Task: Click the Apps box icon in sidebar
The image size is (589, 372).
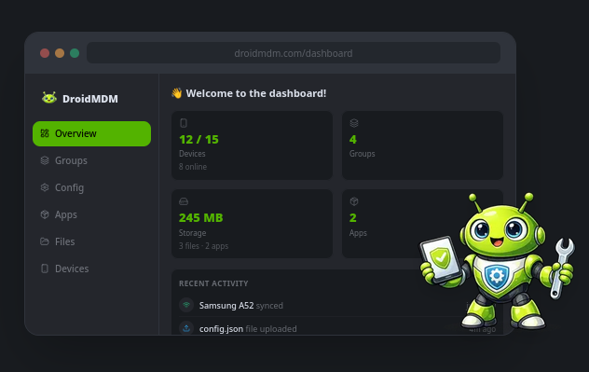Action: 45,214
